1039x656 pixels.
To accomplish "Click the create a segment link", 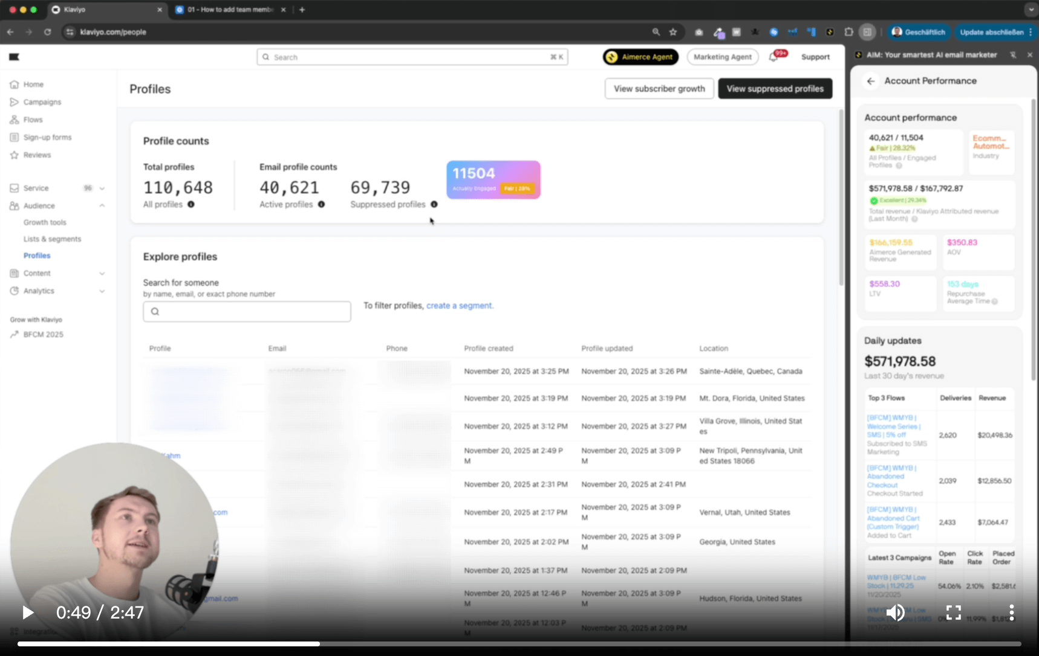I will [x=459, y=306].
